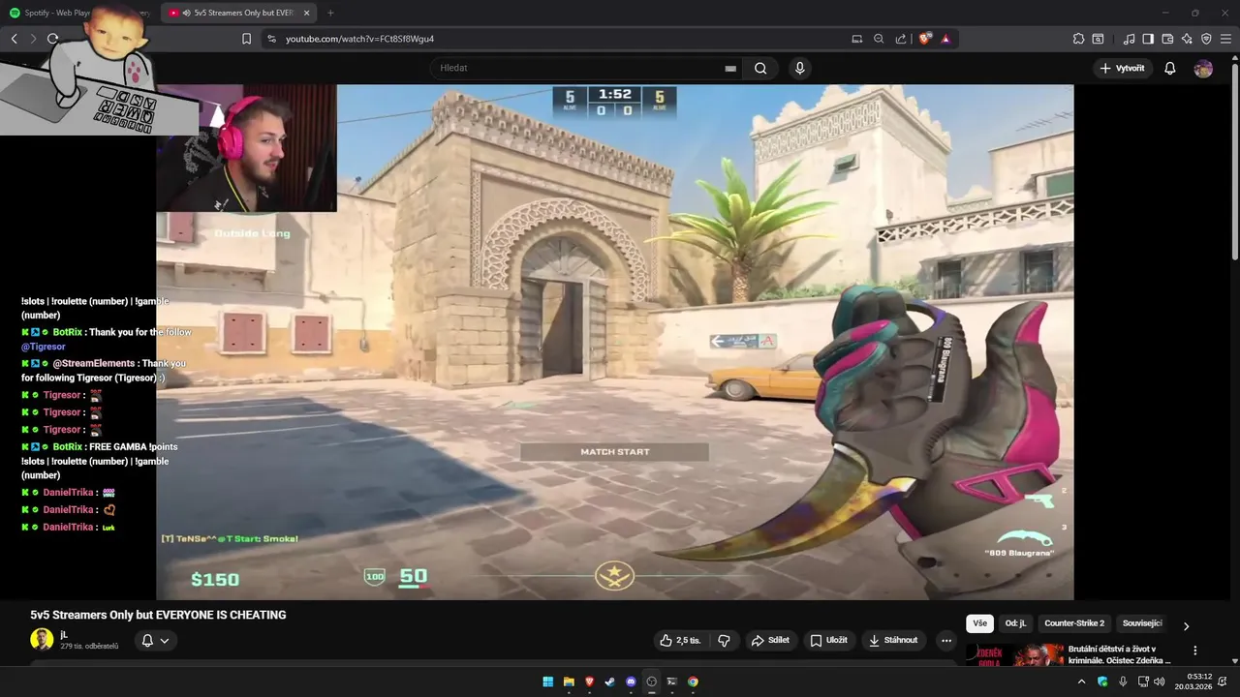Click the install/cast screen icon in address bar

tap(856, 39)
